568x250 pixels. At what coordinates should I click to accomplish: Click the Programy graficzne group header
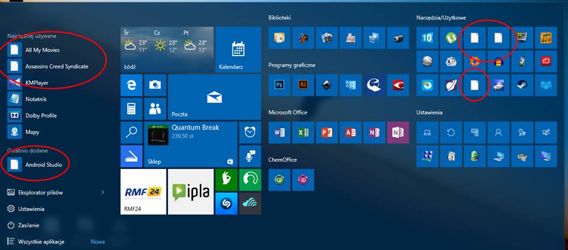pos(292,65)
